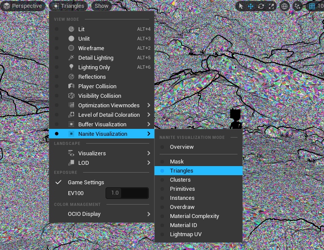The height and width of the screenshot is (250, 324).
Task: Select Player Collision view mode label
Action: coord(97,86)
